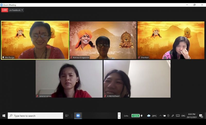This screenshot has width=206, height=125.
Task: Click the battery/display tray icon next to chevron
Action: [164, 116]
